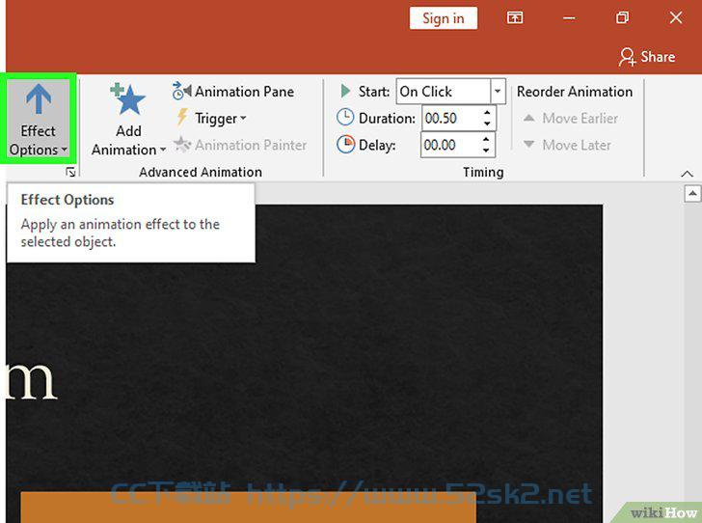Click the Move Earlier up-triangle icon
Image resolution: width=702 pixels, height=523 pixels.
click(x=528, y=118)
